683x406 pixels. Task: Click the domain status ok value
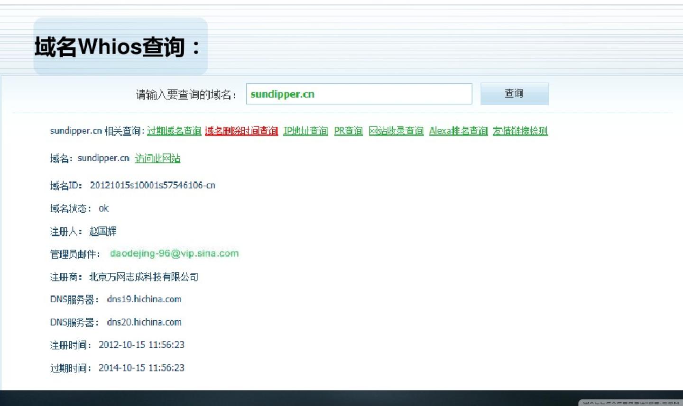pos(103,208)
